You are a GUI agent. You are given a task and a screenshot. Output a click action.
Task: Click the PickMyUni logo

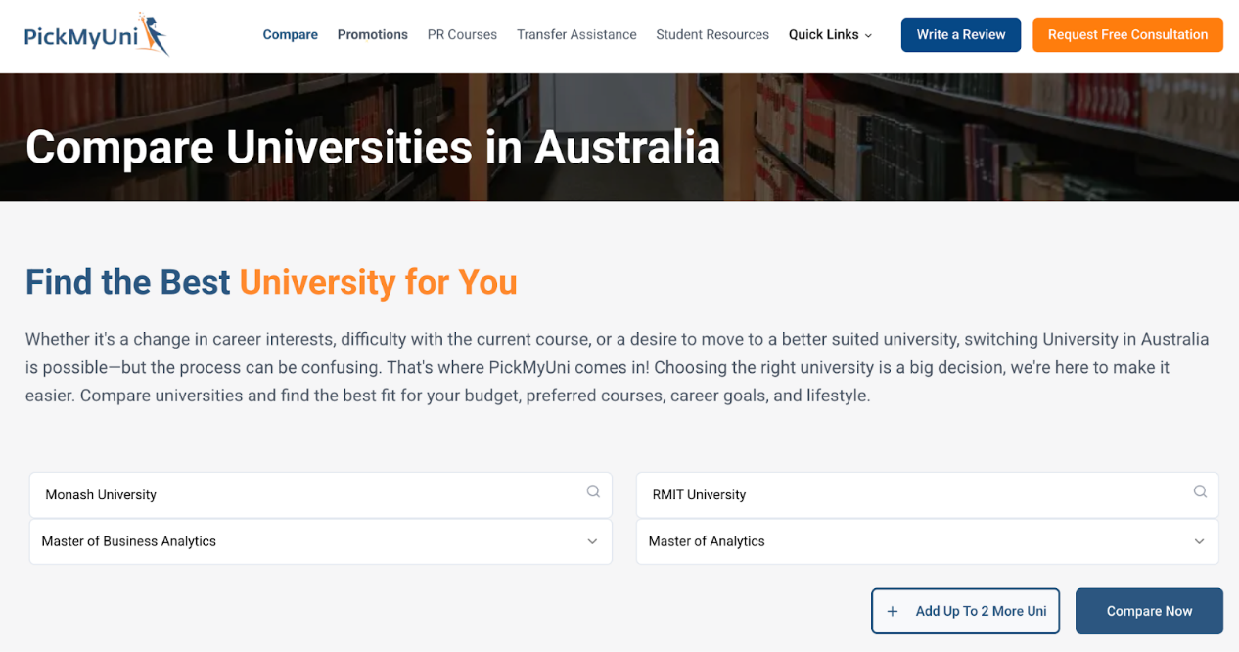96,35
